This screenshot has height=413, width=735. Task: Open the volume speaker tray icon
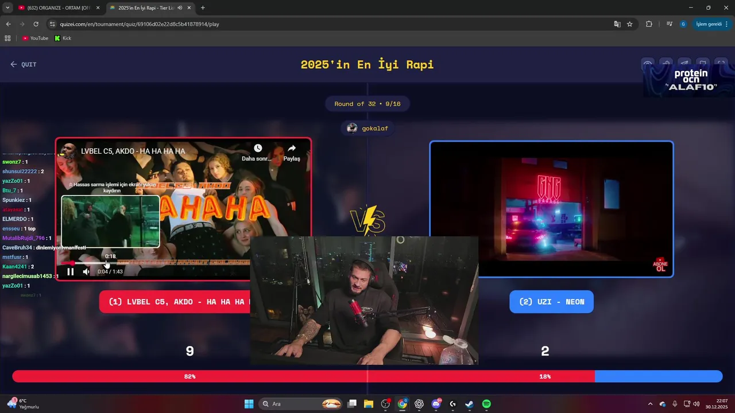point(696,404)
